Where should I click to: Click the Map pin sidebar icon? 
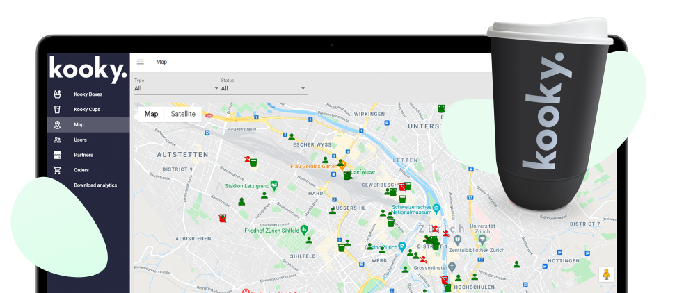pyautogui.click(x=57, y=125)
